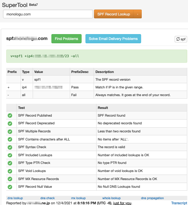The height and width of the screenshot is (205, 188).
Task: Click Solve Email Delivery Problems button
Action: point(113,39)
